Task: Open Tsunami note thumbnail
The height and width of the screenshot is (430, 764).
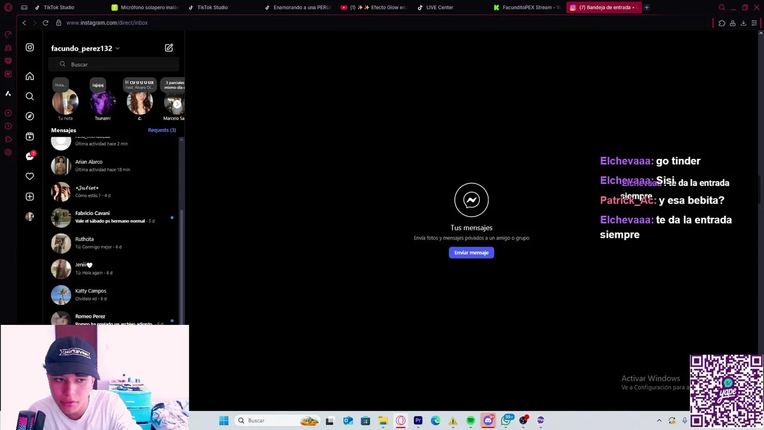Action: pyautogui.click(x=102, y=102)
